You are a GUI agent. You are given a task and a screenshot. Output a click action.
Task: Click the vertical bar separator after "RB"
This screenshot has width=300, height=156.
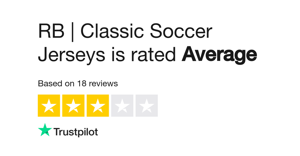(72, 32)
